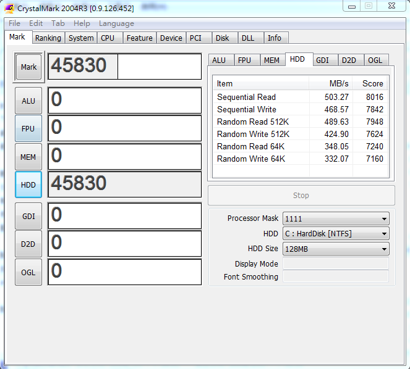Select the Random Write 64K row
This screenshot has height=369, width=410.
tap(300, 159)
